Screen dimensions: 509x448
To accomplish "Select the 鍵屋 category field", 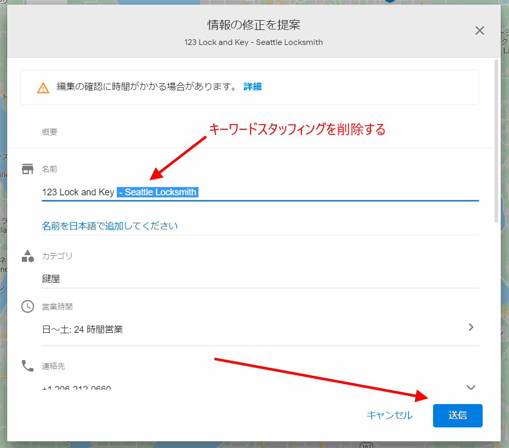I will [260, 279].
